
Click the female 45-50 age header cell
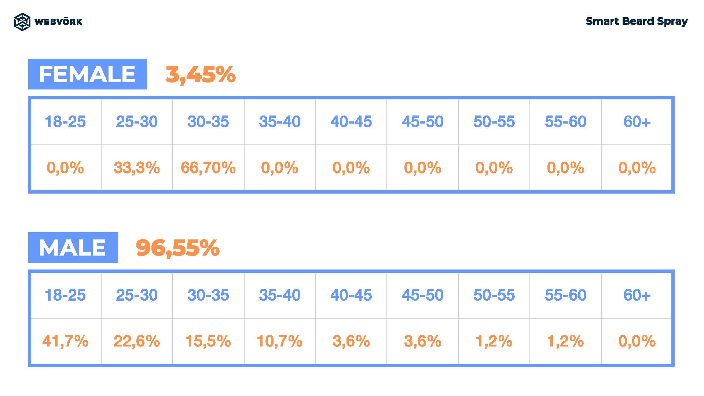(422, 122)
